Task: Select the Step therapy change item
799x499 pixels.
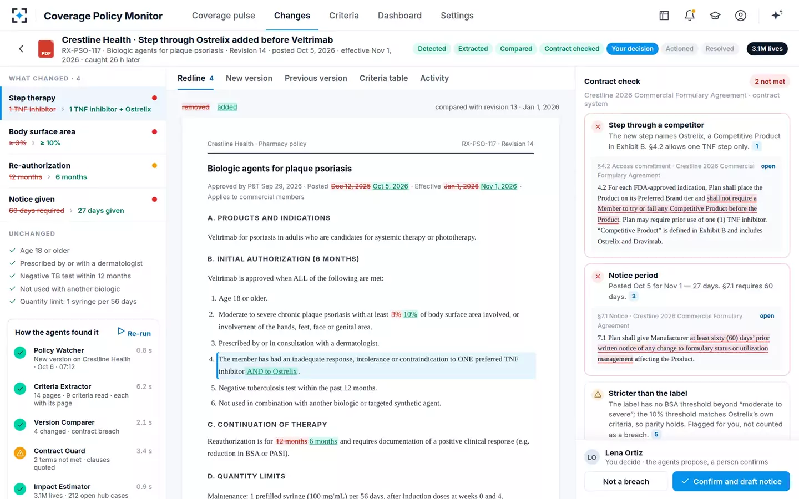Action: 83,104
